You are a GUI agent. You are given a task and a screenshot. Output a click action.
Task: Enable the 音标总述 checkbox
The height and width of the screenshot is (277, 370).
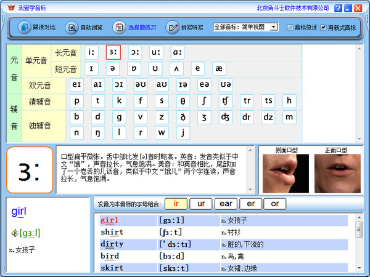pos(290,28)
